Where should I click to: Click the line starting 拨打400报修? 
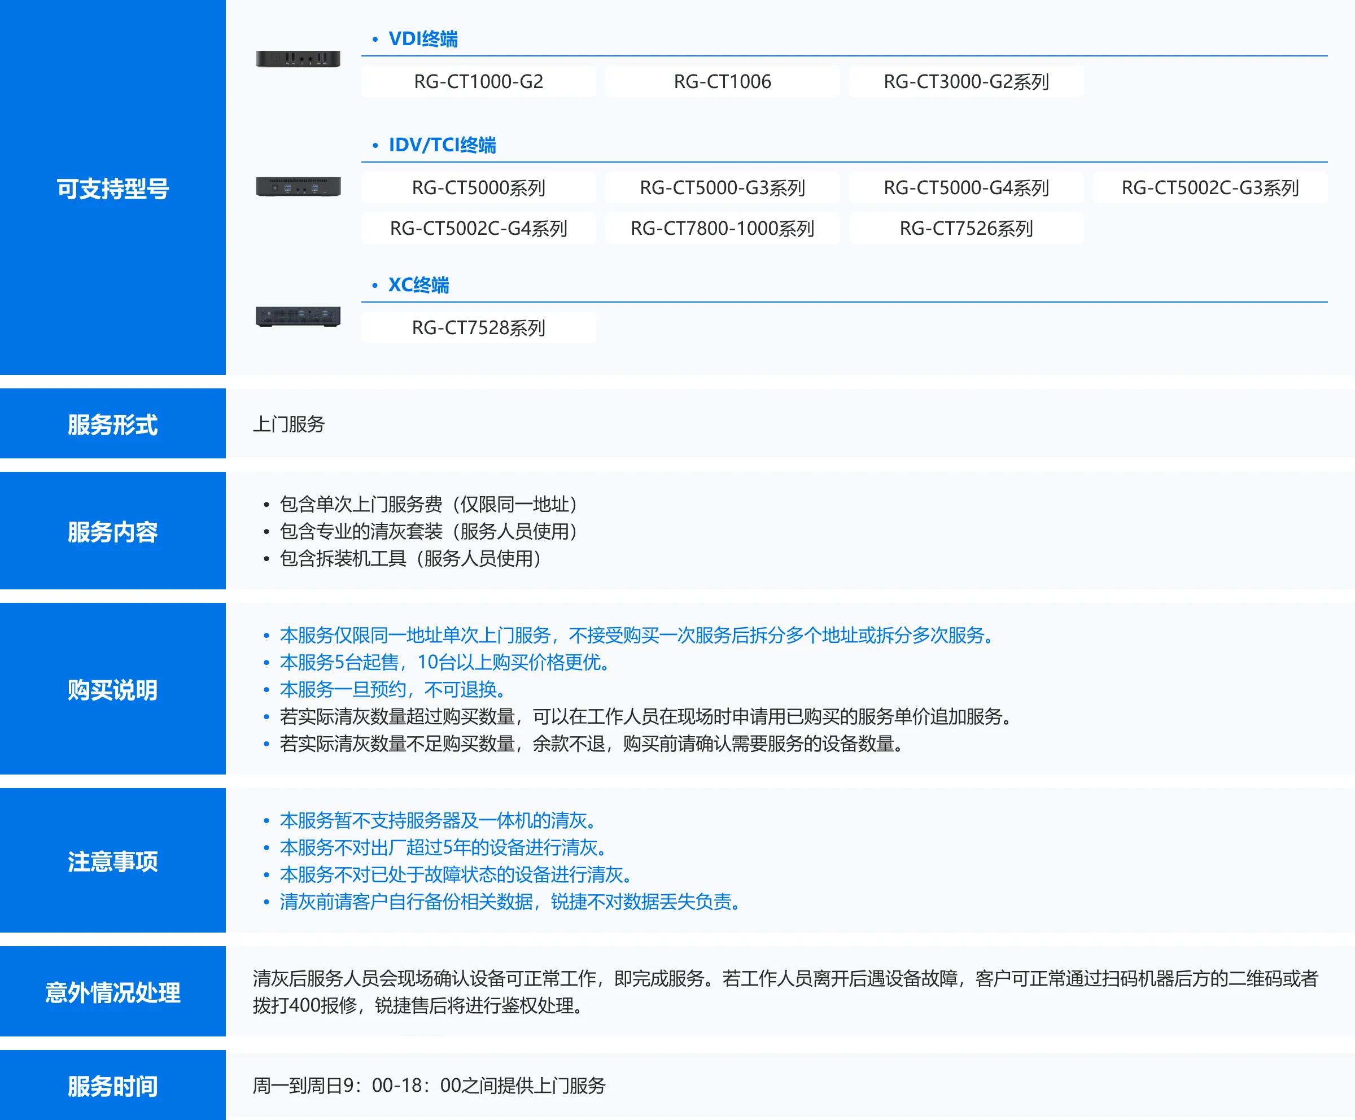418,1005
